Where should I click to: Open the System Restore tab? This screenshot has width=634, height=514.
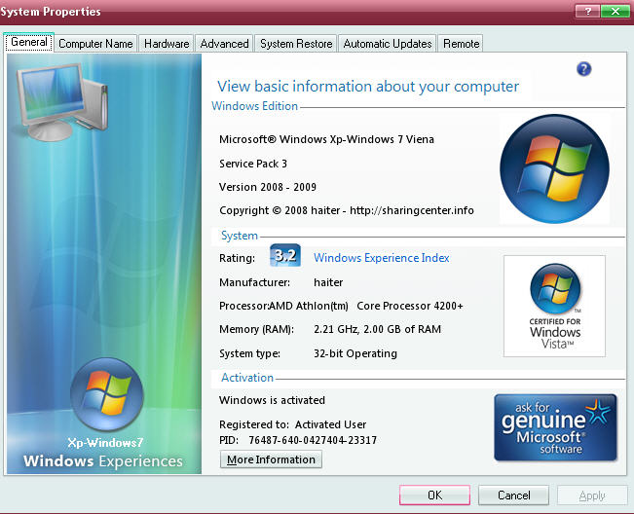[296, 44]
